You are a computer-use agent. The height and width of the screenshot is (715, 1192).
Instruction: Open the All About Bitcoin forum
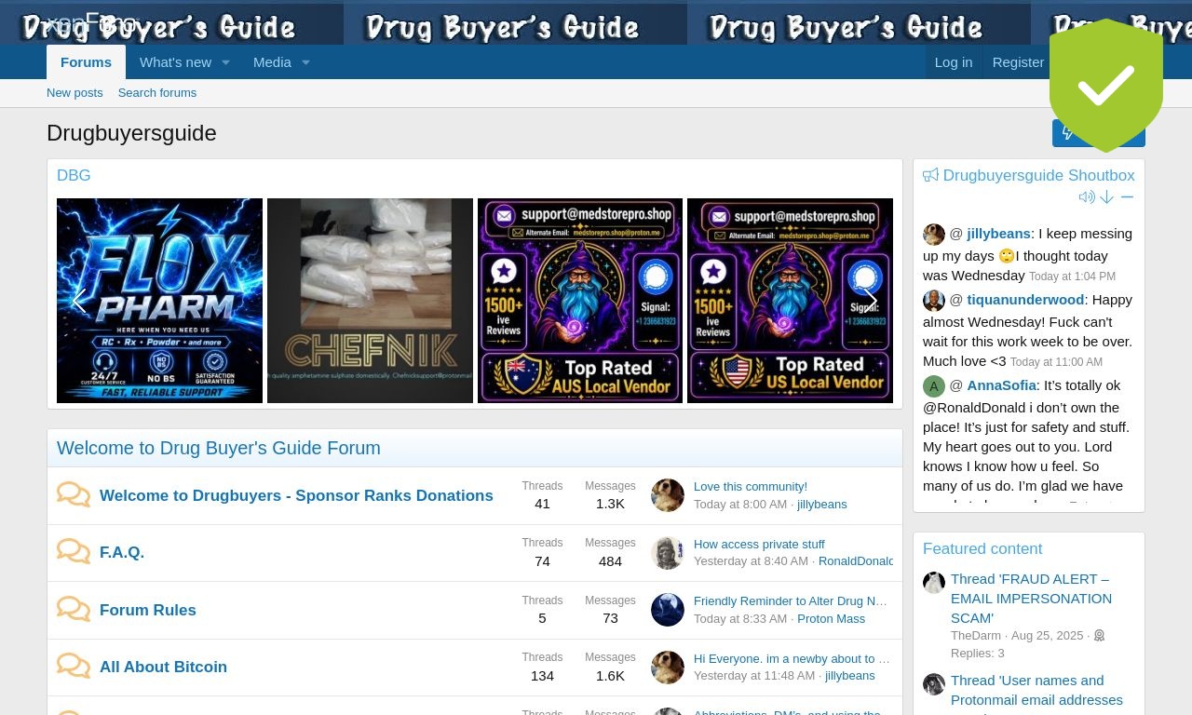tap(163, 668)
